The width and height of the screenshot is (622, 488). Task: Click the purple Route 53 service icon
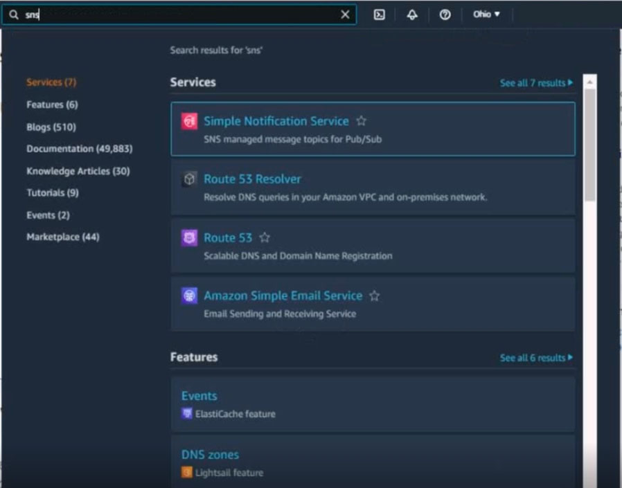pos(189,238)
